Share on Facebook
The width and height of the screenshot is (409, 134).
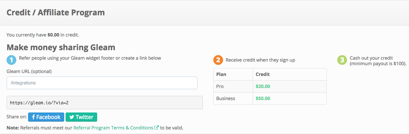pyautogui.click(x=46, y=117)
